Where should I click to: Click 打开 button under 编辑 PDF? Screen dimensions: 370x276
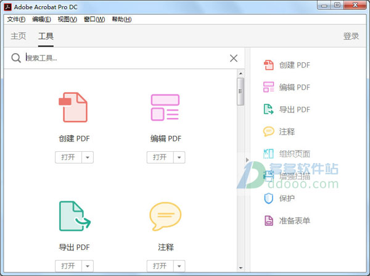160,157
